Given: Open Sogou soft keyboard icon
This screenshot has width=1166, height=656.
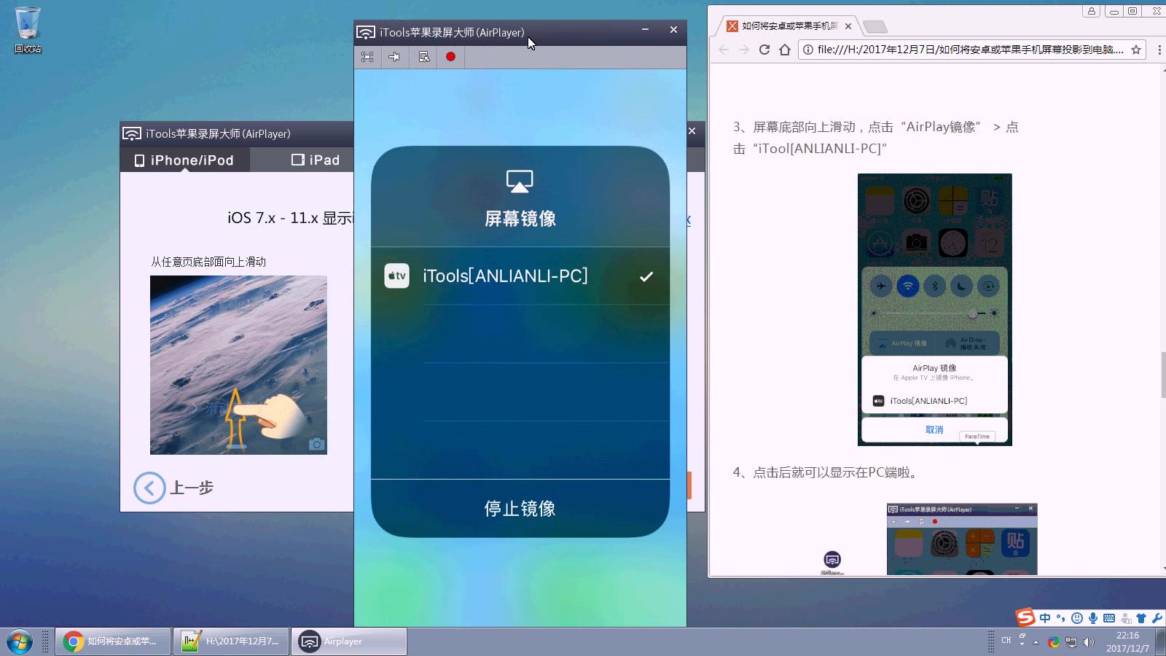Looking at the screenshot, I should 1109,618.
